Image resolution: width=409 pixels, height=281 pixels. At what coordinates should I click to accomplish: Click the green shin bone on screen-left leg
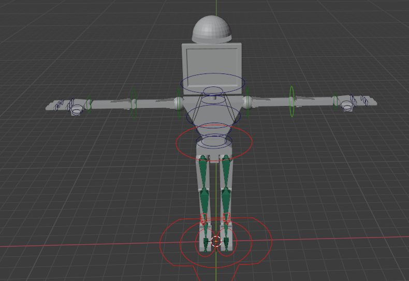coord(204,199)
